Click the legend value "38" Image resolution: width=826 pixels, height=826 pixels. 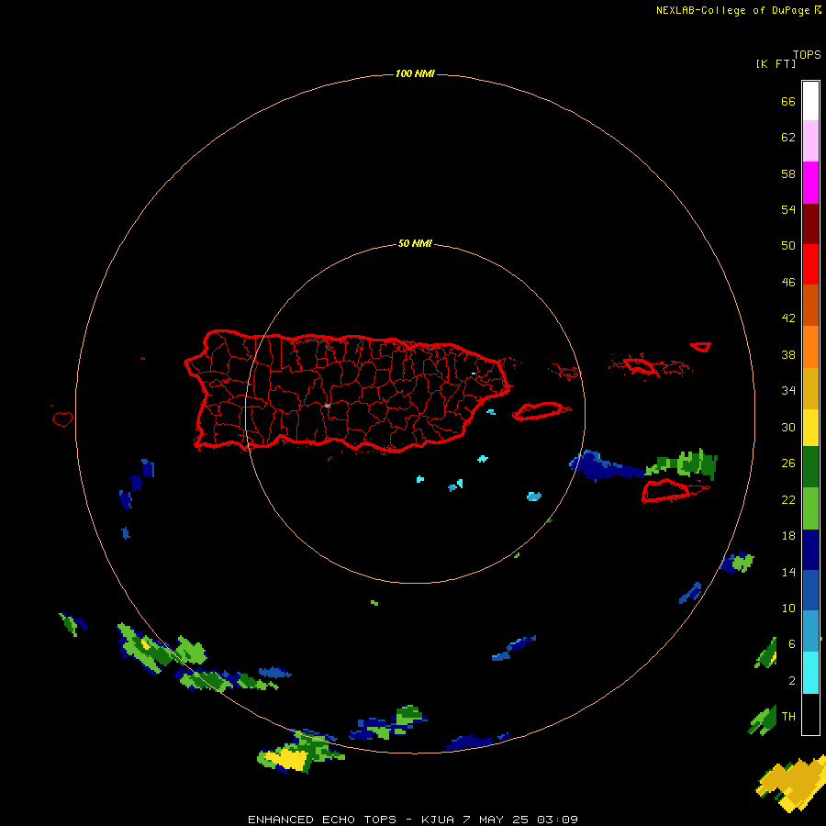(788, 354)
